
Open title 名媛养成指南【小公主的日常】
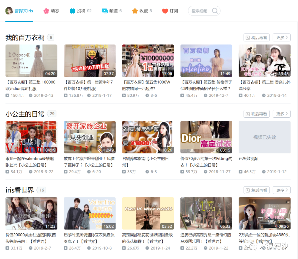(145, 162)
